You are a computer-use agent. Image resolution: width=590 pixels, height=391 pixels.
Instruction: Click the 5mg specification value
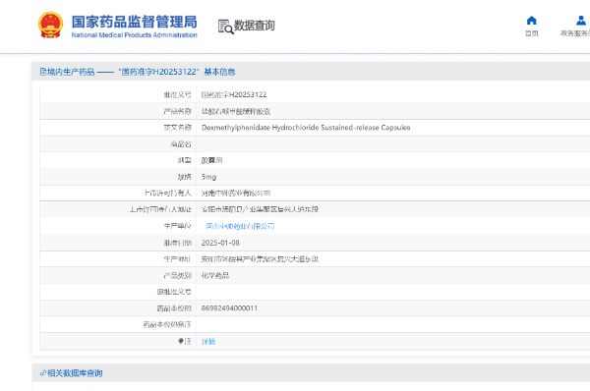coord(208,177)
